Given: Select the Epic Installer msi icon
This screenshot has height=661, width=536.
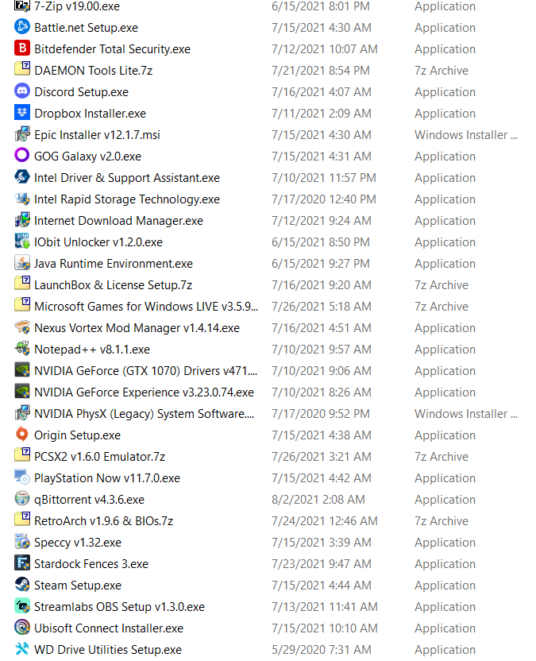Looking at the screenshot, I should [22, 134].
